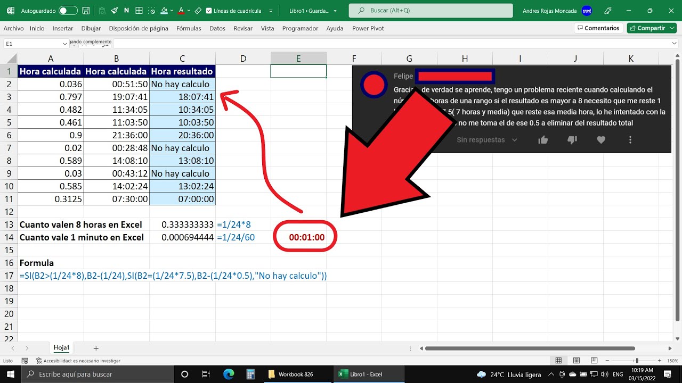Open the Archivo menu

pos(13,28)
